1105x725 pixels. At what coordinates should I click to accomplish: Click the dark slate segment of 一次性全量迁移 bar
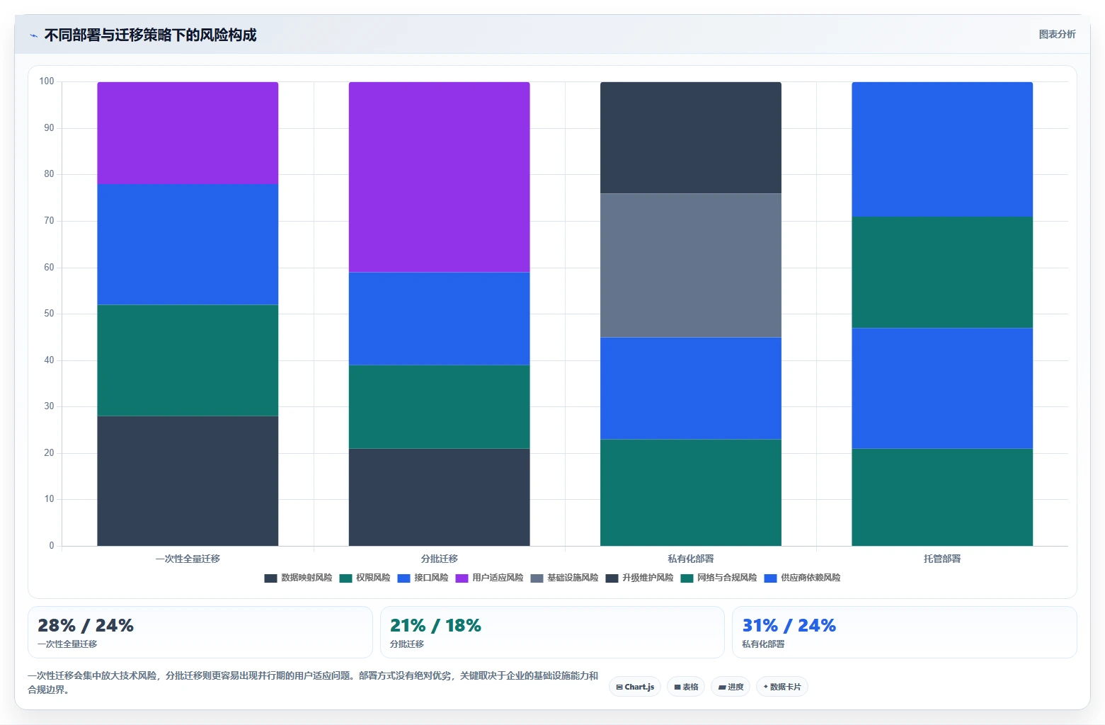tap(188, 481)
